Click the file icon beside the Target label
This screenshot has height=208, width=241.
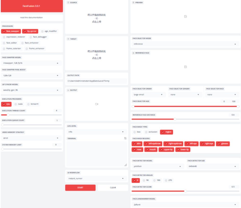click(x=68, y=39)
